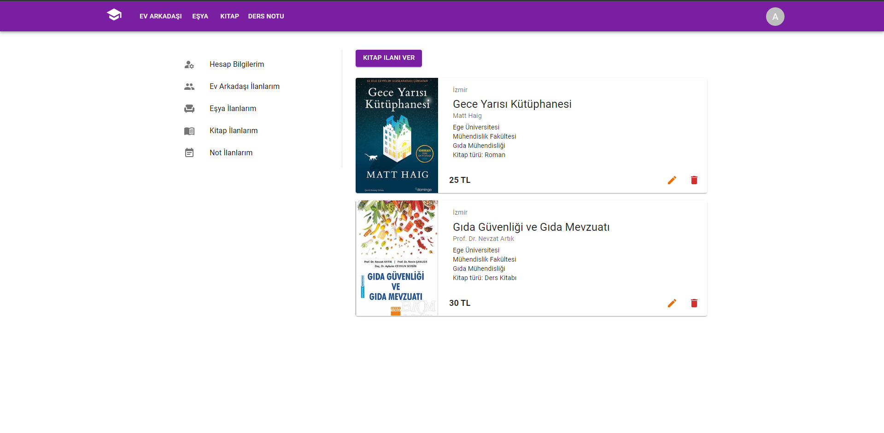Viewport: 884px width, 433px height.
Task: Click the 30 TL price
Action: pos(460,303)
